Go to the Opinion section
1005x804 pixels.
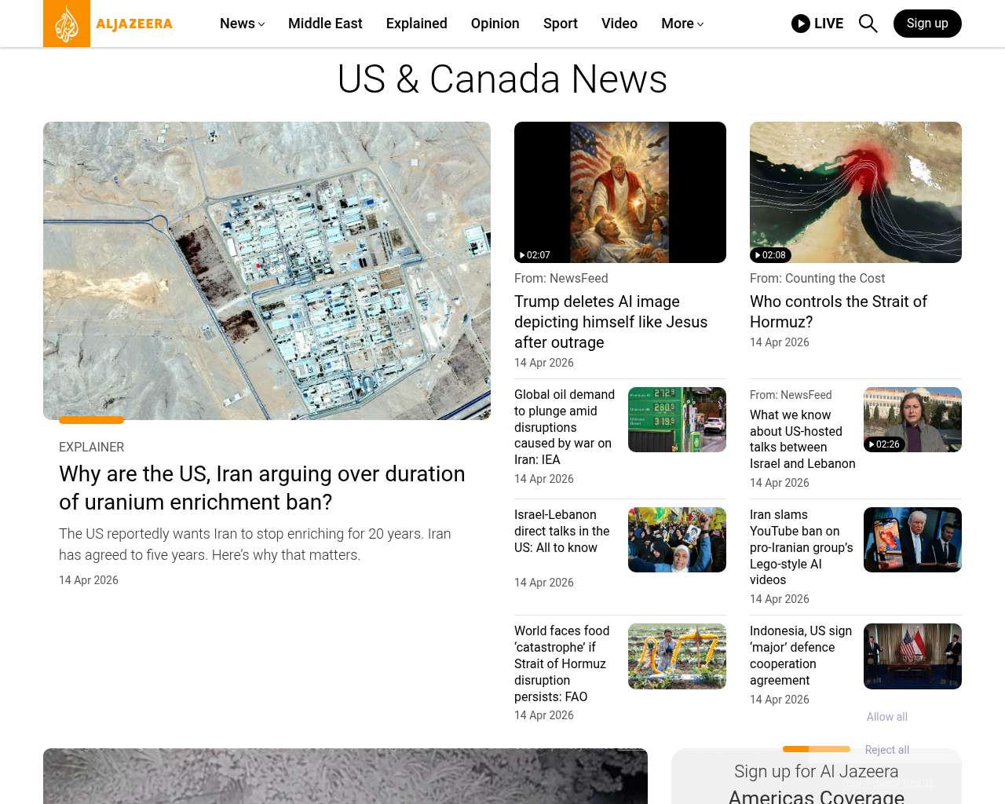(495, 24)
